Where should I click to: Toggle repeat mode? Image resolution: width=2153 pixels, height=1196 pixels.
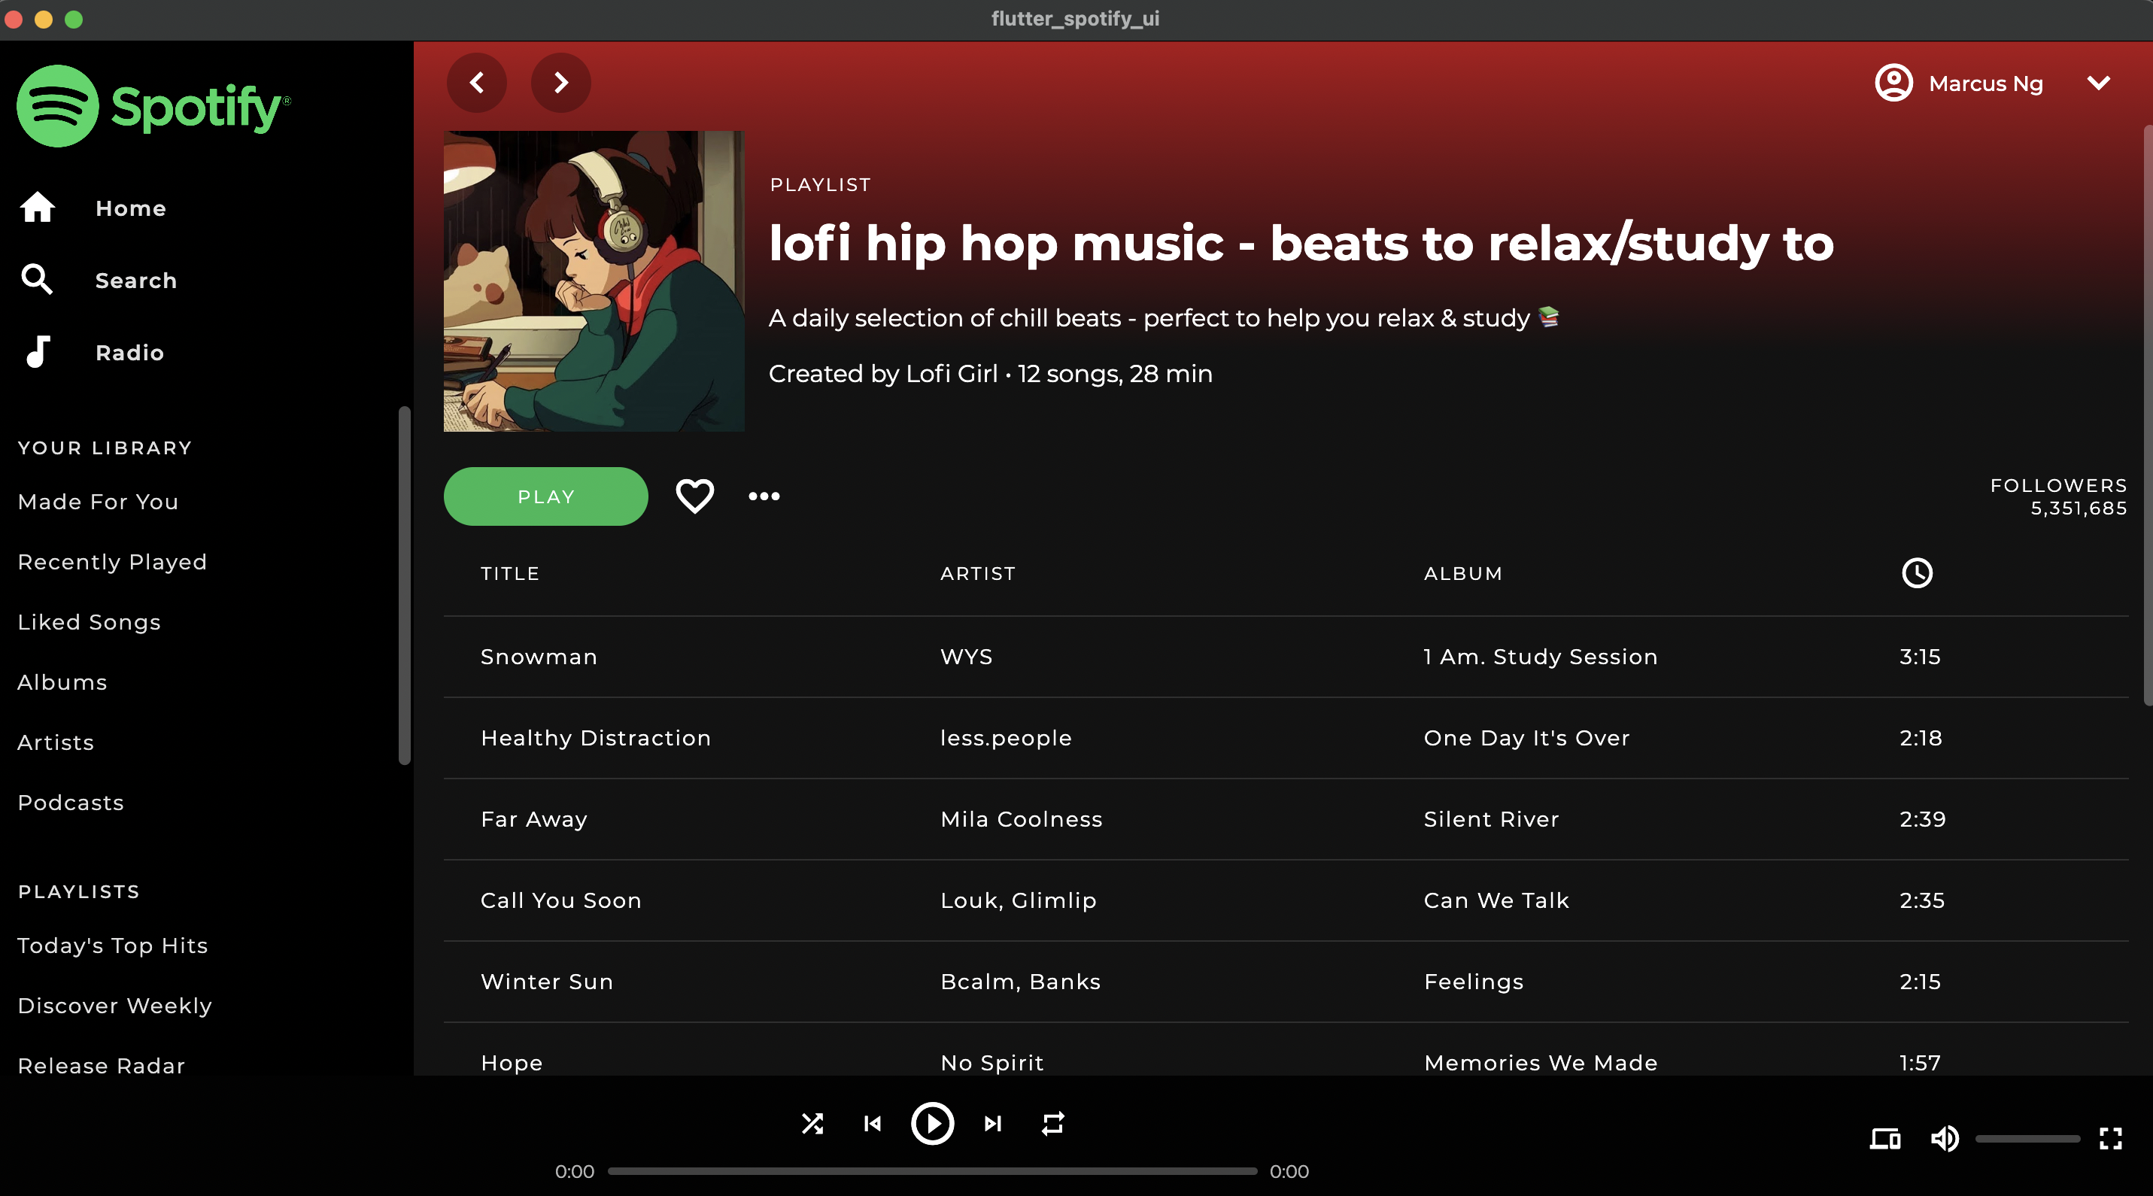pos(1052,1123)
